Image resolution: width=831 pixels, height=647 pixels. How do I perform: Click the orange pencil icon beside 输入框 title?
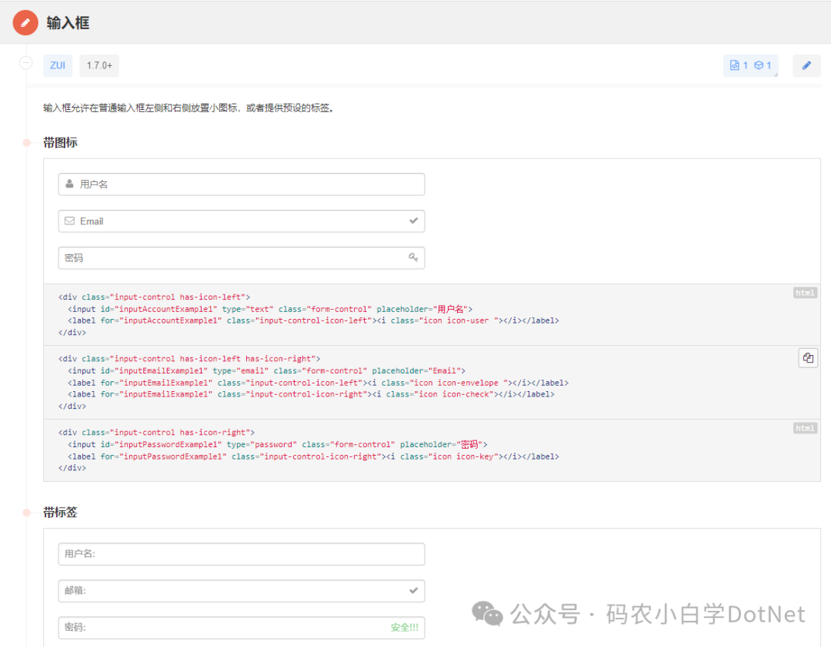pos(25,22)
